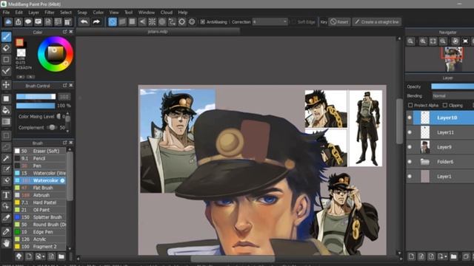474x266 pixels.
Task: Select the Layer10 layer
Action: pos(444,117)
